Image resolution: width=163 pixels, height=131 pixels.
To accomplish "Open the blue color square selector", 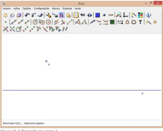I will 98,15.
